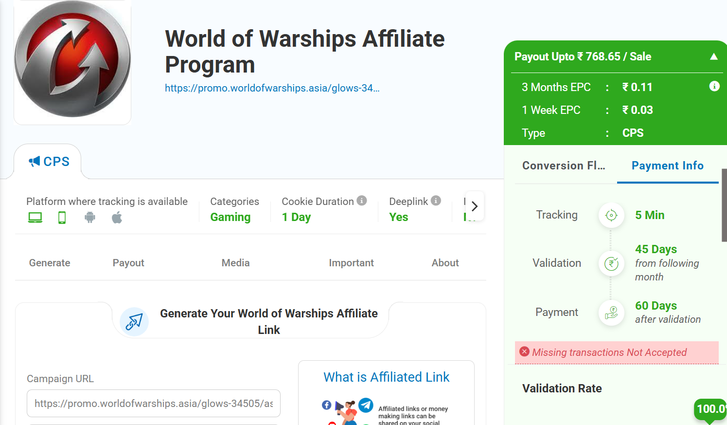Click the megaphone icon in CPS tab
The height and width of the screenshot is (425, 727).
point(34,162)
